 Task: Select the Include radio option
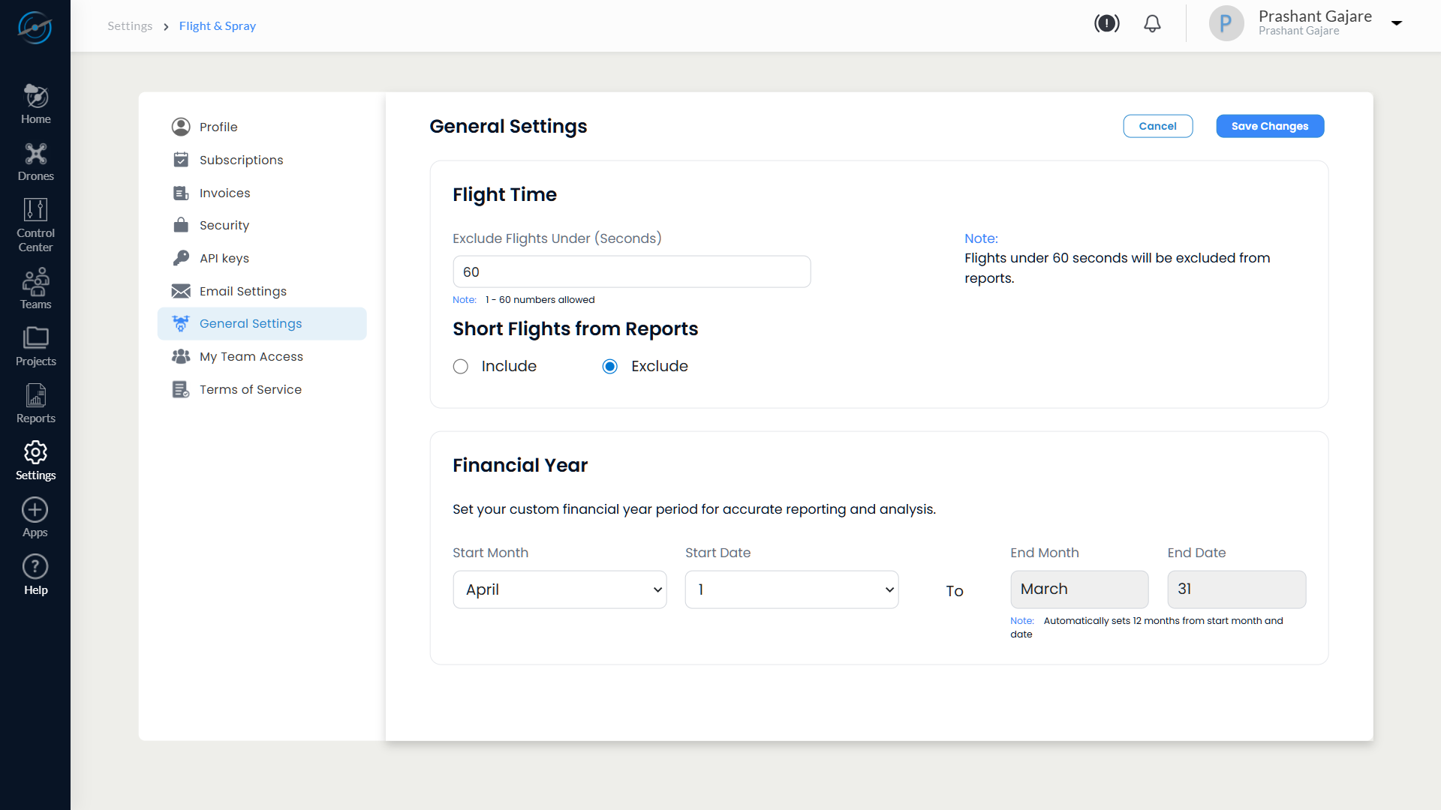[461, 366]
